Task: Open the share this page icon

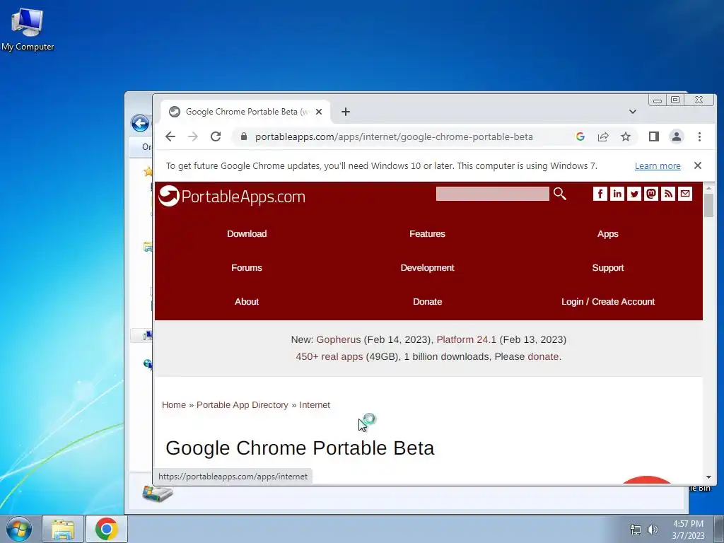Action: click(603, 136)
